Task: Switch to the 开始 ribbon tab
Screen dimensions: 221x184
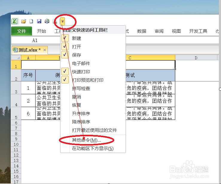Action: (42, 31)
